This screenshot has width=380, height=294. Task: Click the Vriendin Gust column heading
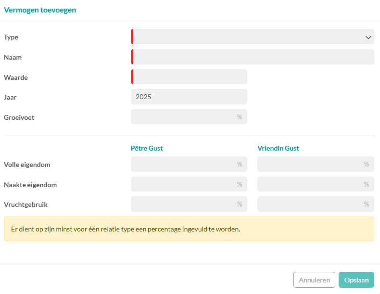pos(278,148)
